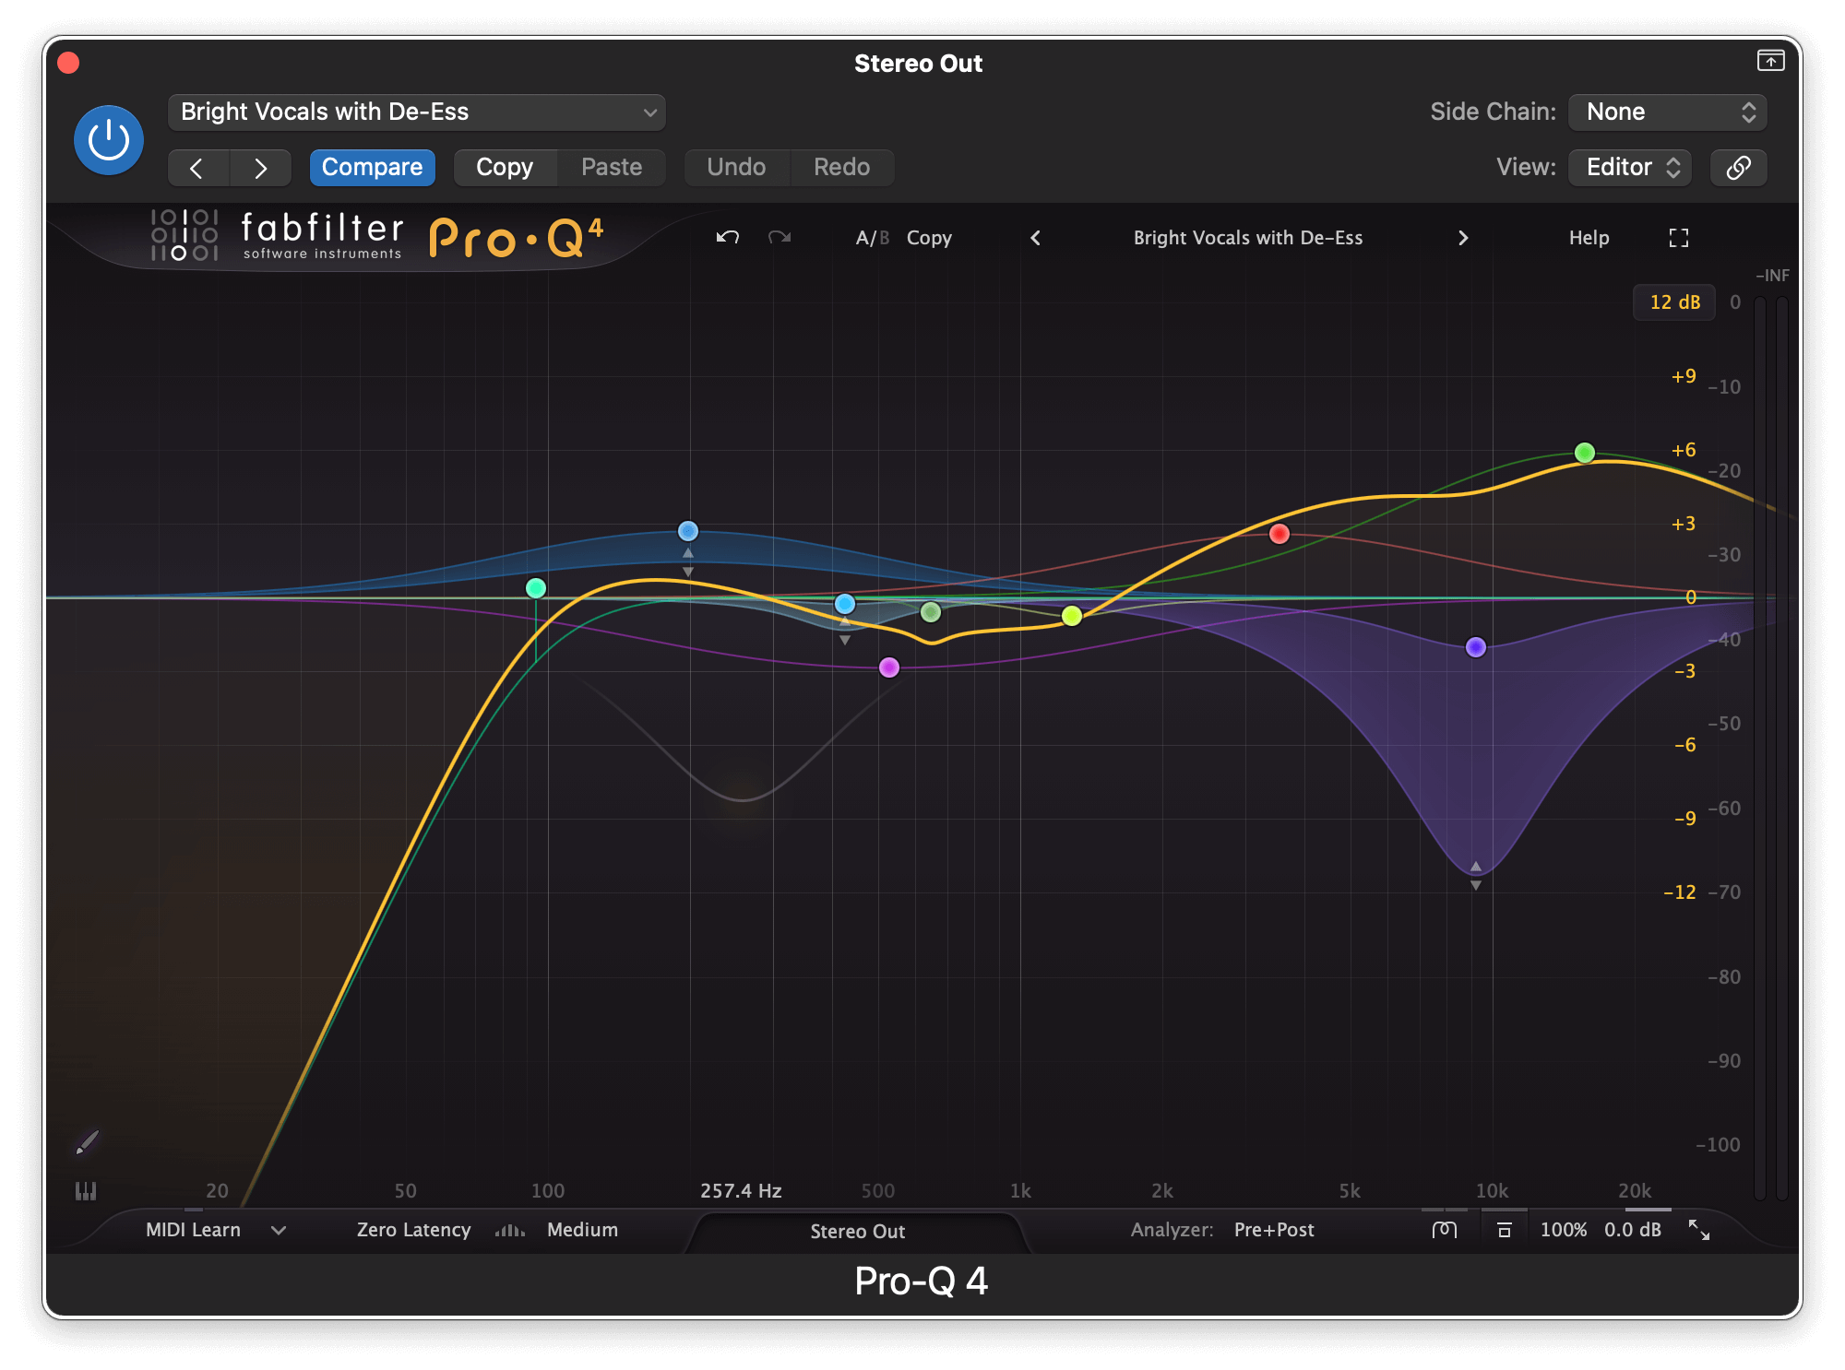
Task: Click the Undo button in host header
Action: [x=736, y=168]
